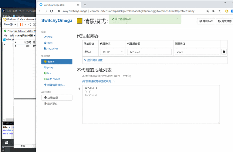The height and width of the screenshot is (152, 233).
Task: Select the Sunny profile in sidebar
Action: (x=57, y=61)
